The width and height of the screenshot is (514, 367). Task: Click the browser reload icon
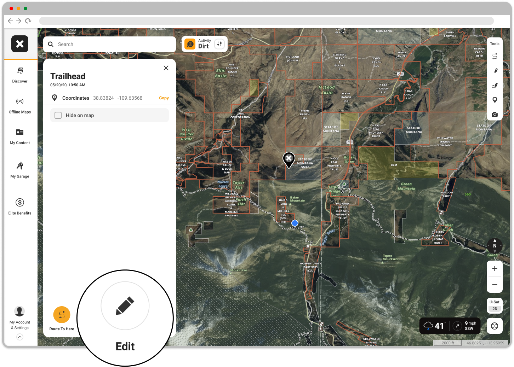tap(28, 21)
